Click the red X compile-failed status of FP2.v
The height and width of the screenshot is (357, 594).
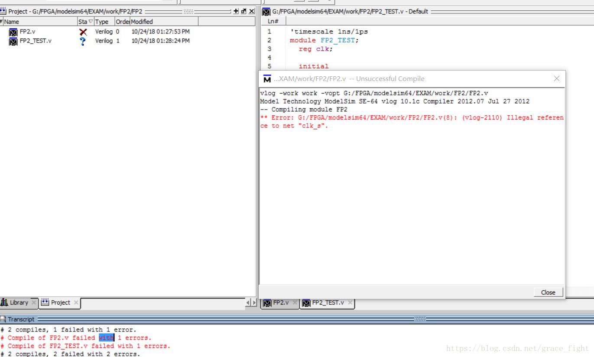point(83,32)
